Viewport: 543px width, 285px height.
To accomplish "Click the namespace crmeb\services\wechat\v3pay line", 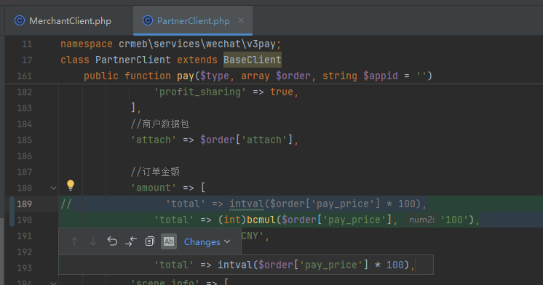I will tap(171, 44).
